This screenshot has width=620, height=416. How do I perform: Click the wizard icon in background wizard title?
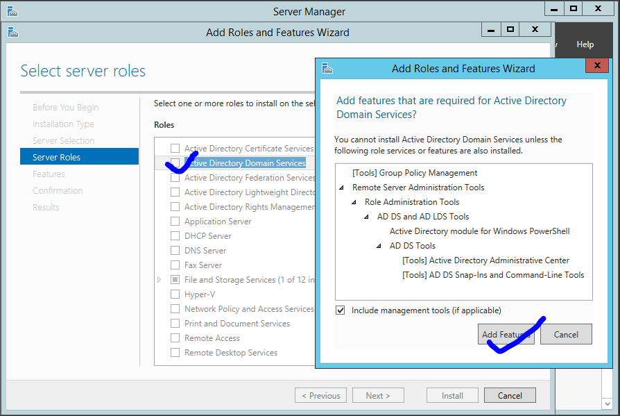tap(13, 32)
